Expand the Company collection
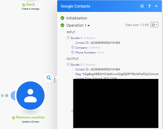Image resolution: width=163 pixels, height=129 pixels. (73, 47)
